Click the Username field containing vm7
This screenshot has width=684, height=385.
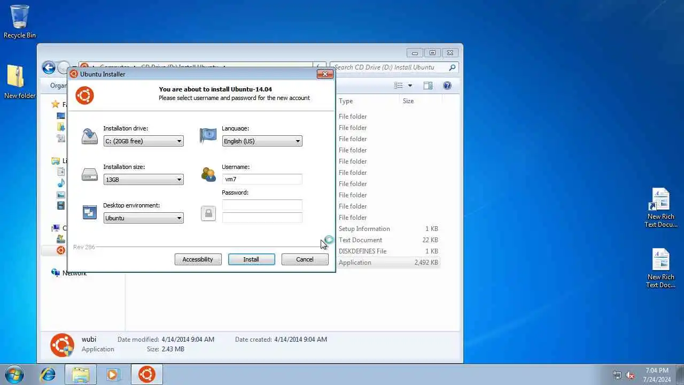(x=262, y=180)
